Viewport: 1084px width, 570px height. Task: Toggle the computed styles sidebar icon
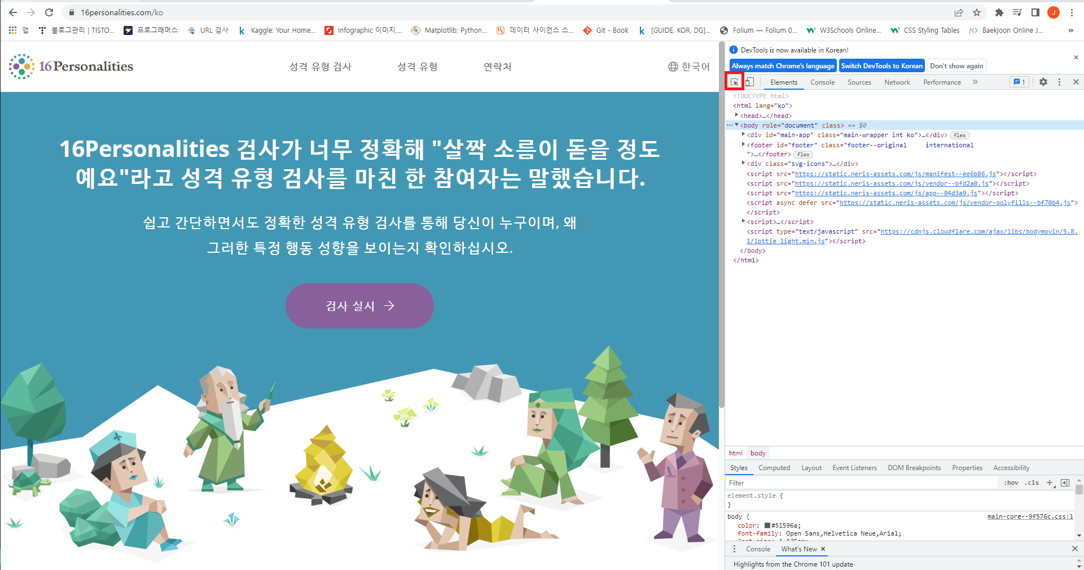tap(1065, 483)
